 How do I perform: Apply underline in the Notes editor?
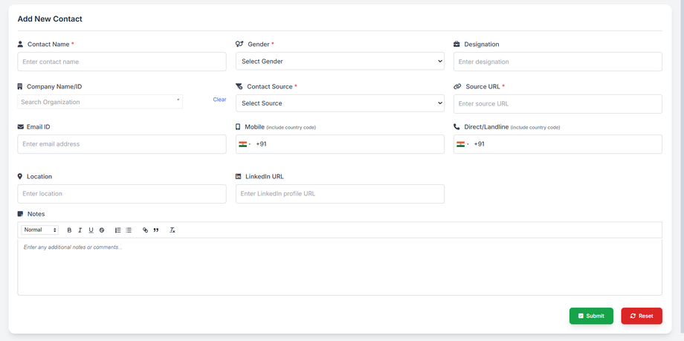[x=91, y=230]
